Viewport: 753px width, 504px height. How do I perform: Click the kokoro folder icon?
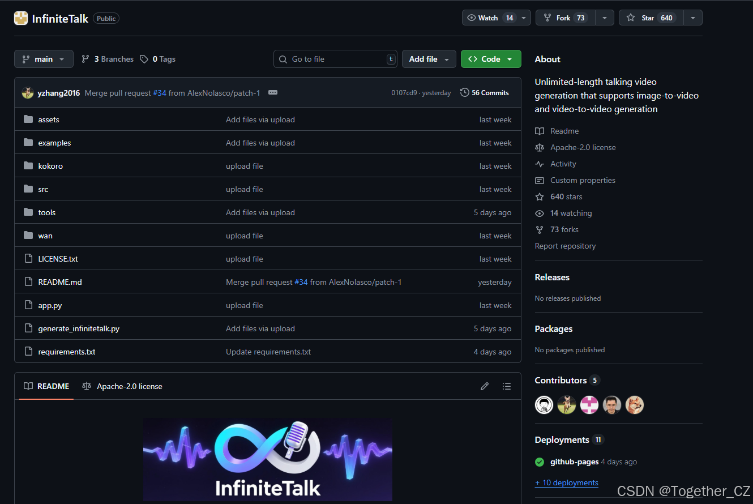point(28,166)
